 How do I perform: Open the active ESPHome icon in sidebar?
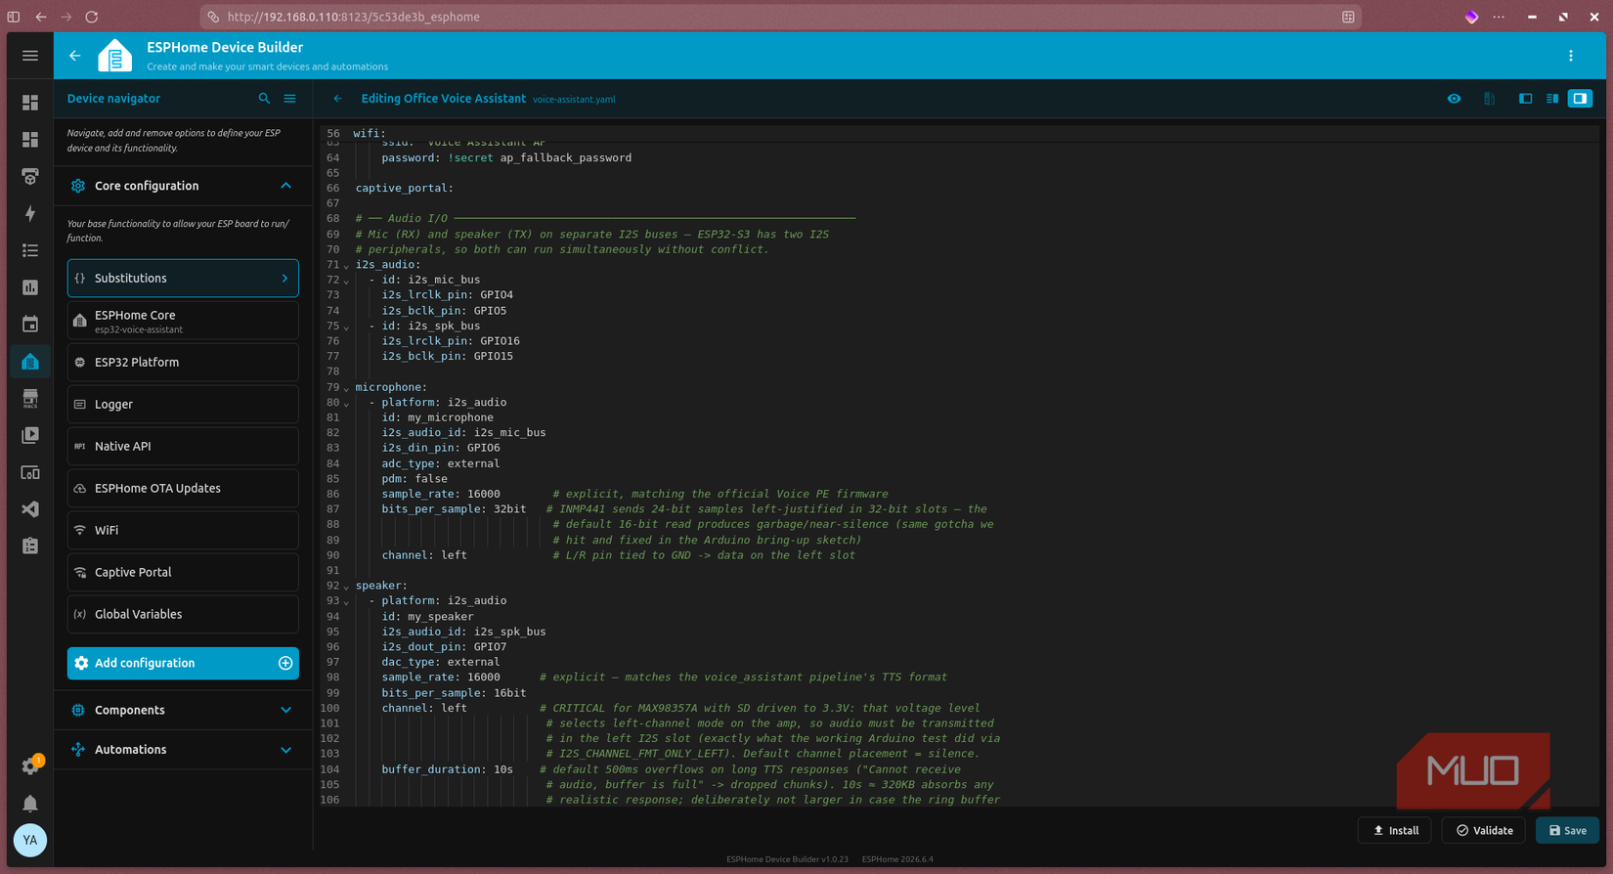point(30,362)
